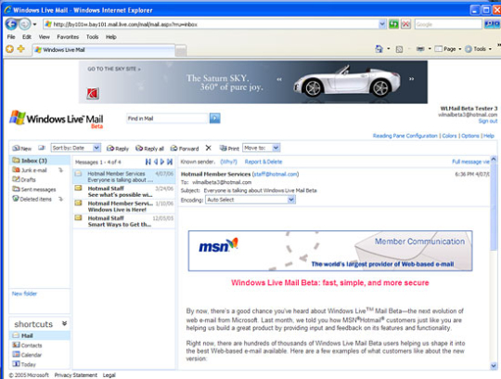Click the browser Back arrow button
The height and width of the screenshot is (379, 501).
point(11,24)
